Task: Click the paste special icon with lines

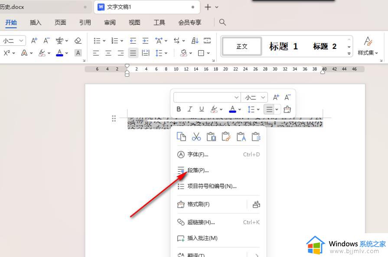Action: (256, 137)
